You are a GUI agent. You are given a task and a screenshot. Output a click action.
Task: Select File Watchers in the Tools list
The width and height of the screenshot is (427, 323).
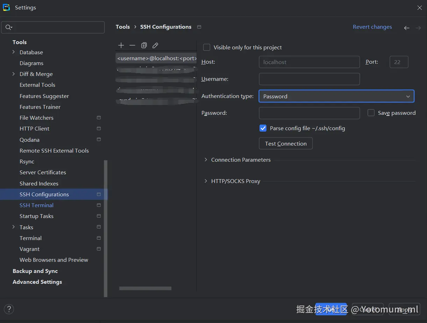[x=36, y=118]
